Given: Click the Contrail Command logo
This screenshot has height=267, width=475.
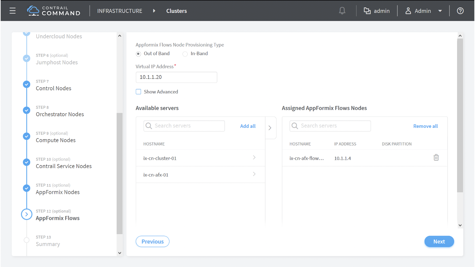Looking at the screenshot, I should 54,11.
